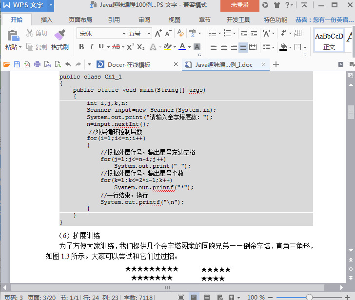The height and width of the screenshot is (300, 355).
Task: Decrease paragraph indent
Action: point(244,33)
